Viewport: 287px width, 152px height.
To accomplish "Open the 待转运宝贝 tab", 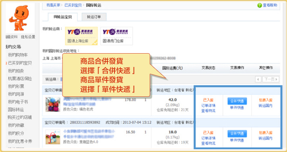I will pyautogui.click(x=63, y=17).
